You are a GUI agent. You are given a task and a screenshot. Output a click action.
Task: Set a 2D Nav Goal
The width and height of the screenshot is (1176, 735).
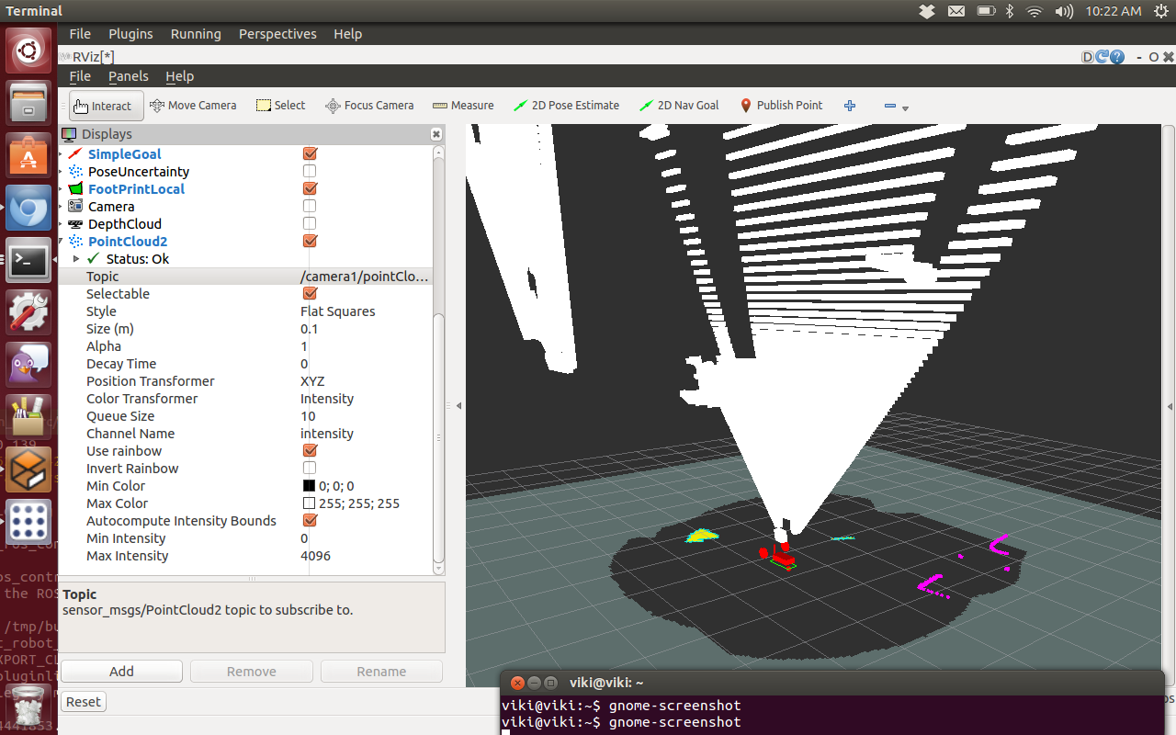(x=679, y=106)
